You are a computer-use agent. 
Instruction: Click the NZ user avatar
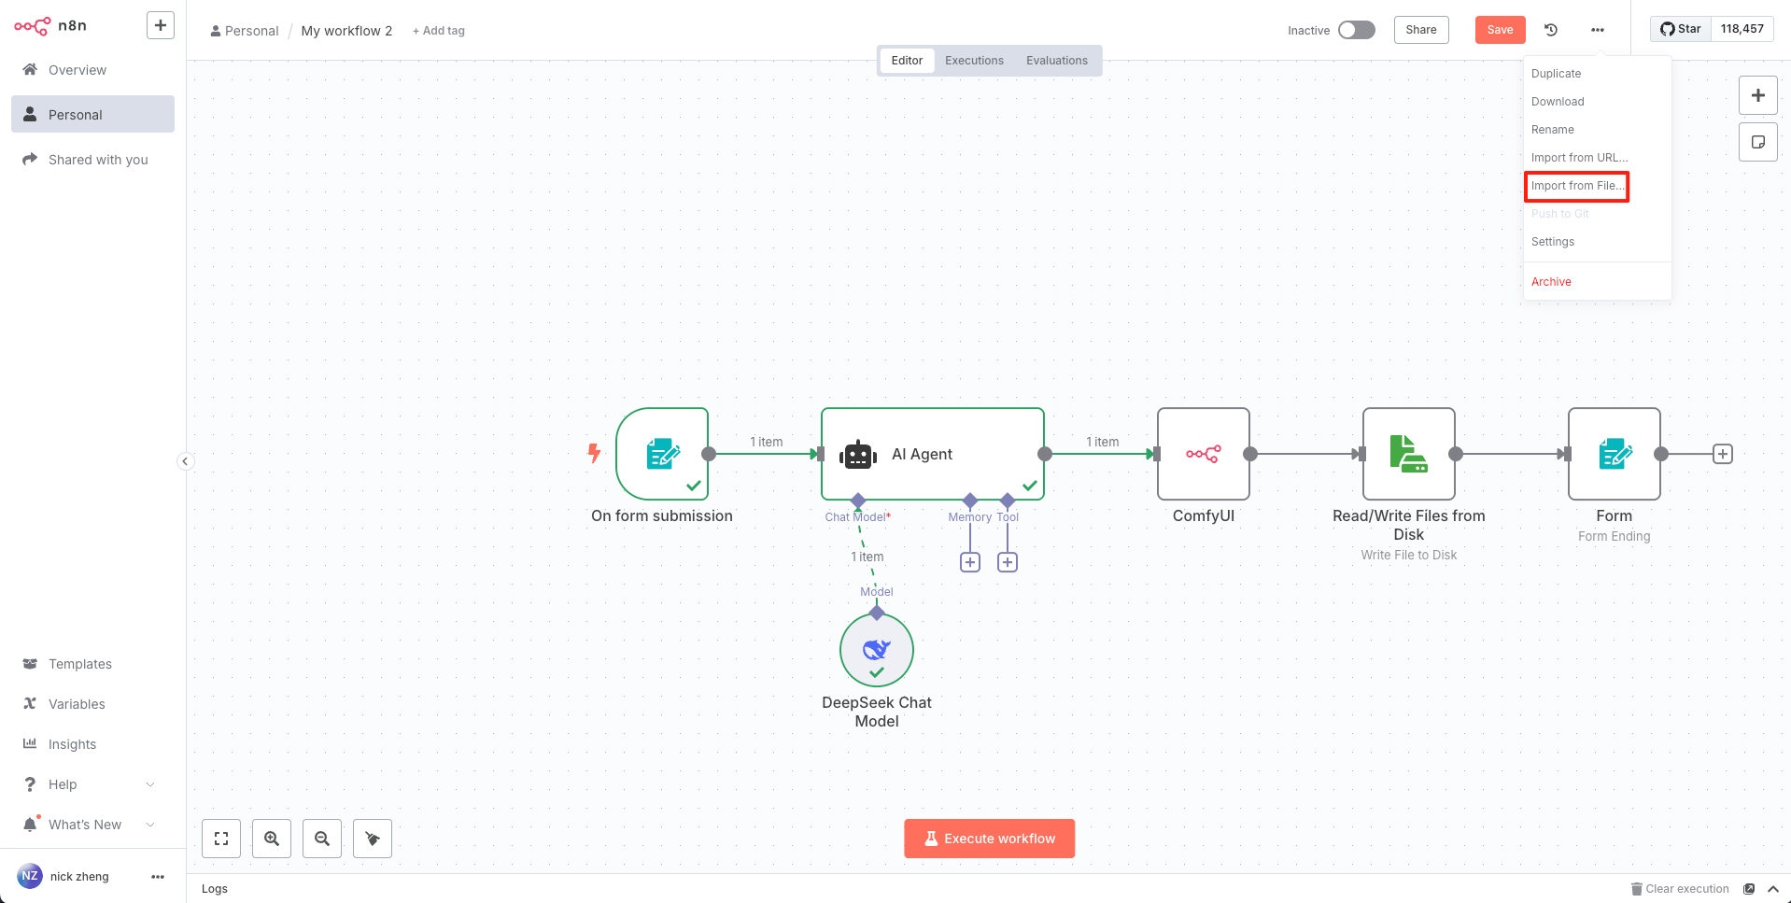pos(30,876)
